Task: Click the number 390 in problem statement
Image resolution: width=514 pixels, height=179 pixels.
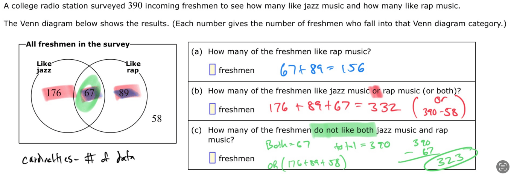Action: click(x=135, y=6)
